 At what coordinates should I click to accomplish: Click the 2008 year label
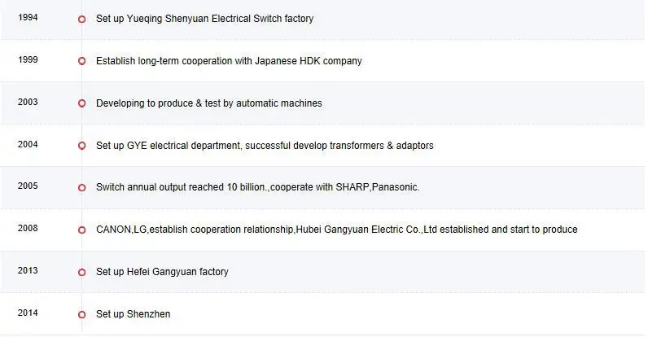click(28, 229)
